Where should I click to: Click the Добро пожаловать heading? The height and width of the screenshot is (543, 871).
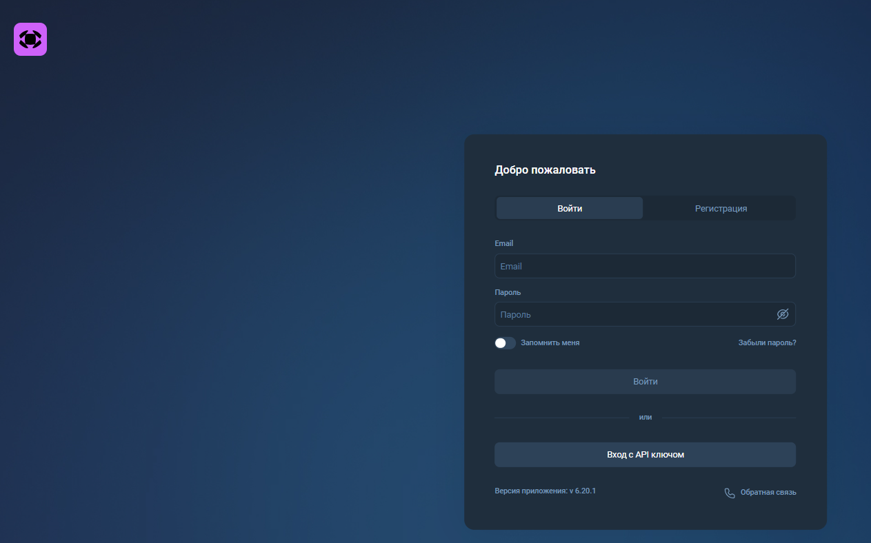(x=545, y=170)
